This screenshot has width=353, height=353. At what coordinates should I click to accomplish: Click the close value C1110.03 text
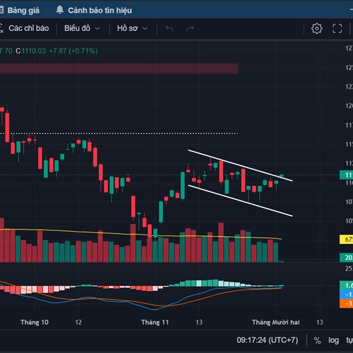point(31,51)
